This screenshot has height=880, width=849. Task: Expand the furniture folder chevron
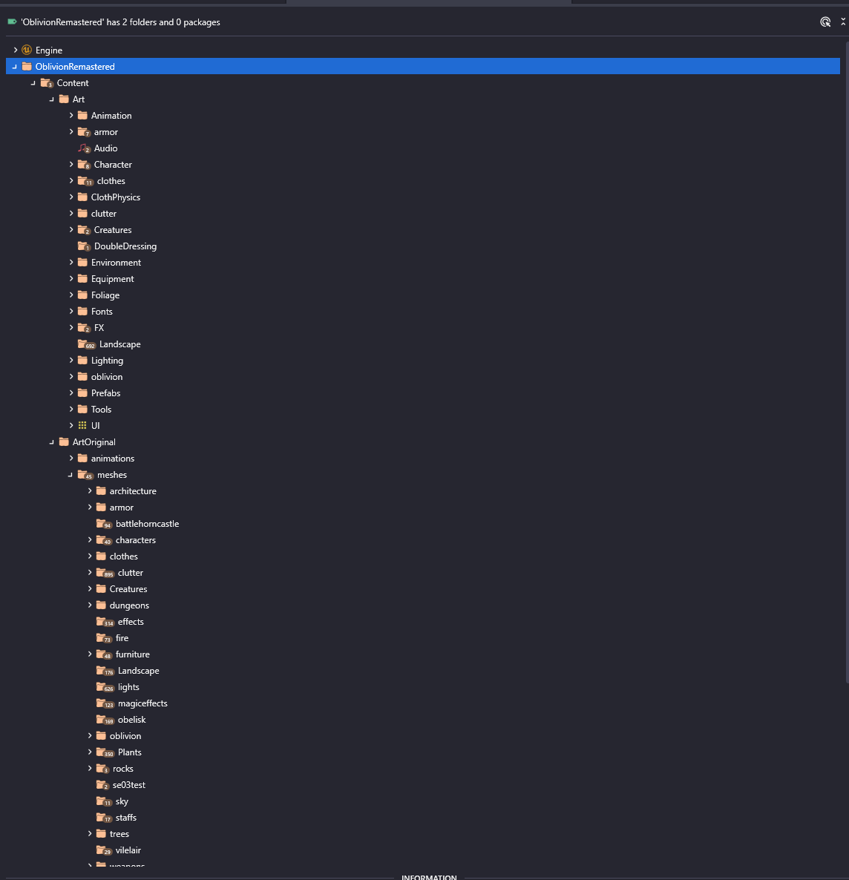(90, 654)
